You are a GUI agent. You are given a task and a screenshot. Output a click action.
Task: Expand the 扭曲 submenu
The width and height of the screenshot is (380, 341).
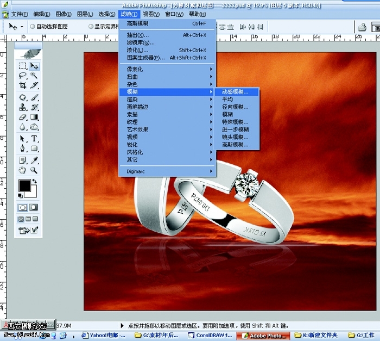pos(167,77)
